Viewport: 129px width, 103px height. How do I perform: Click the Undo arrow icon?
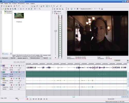click(23, 6)
